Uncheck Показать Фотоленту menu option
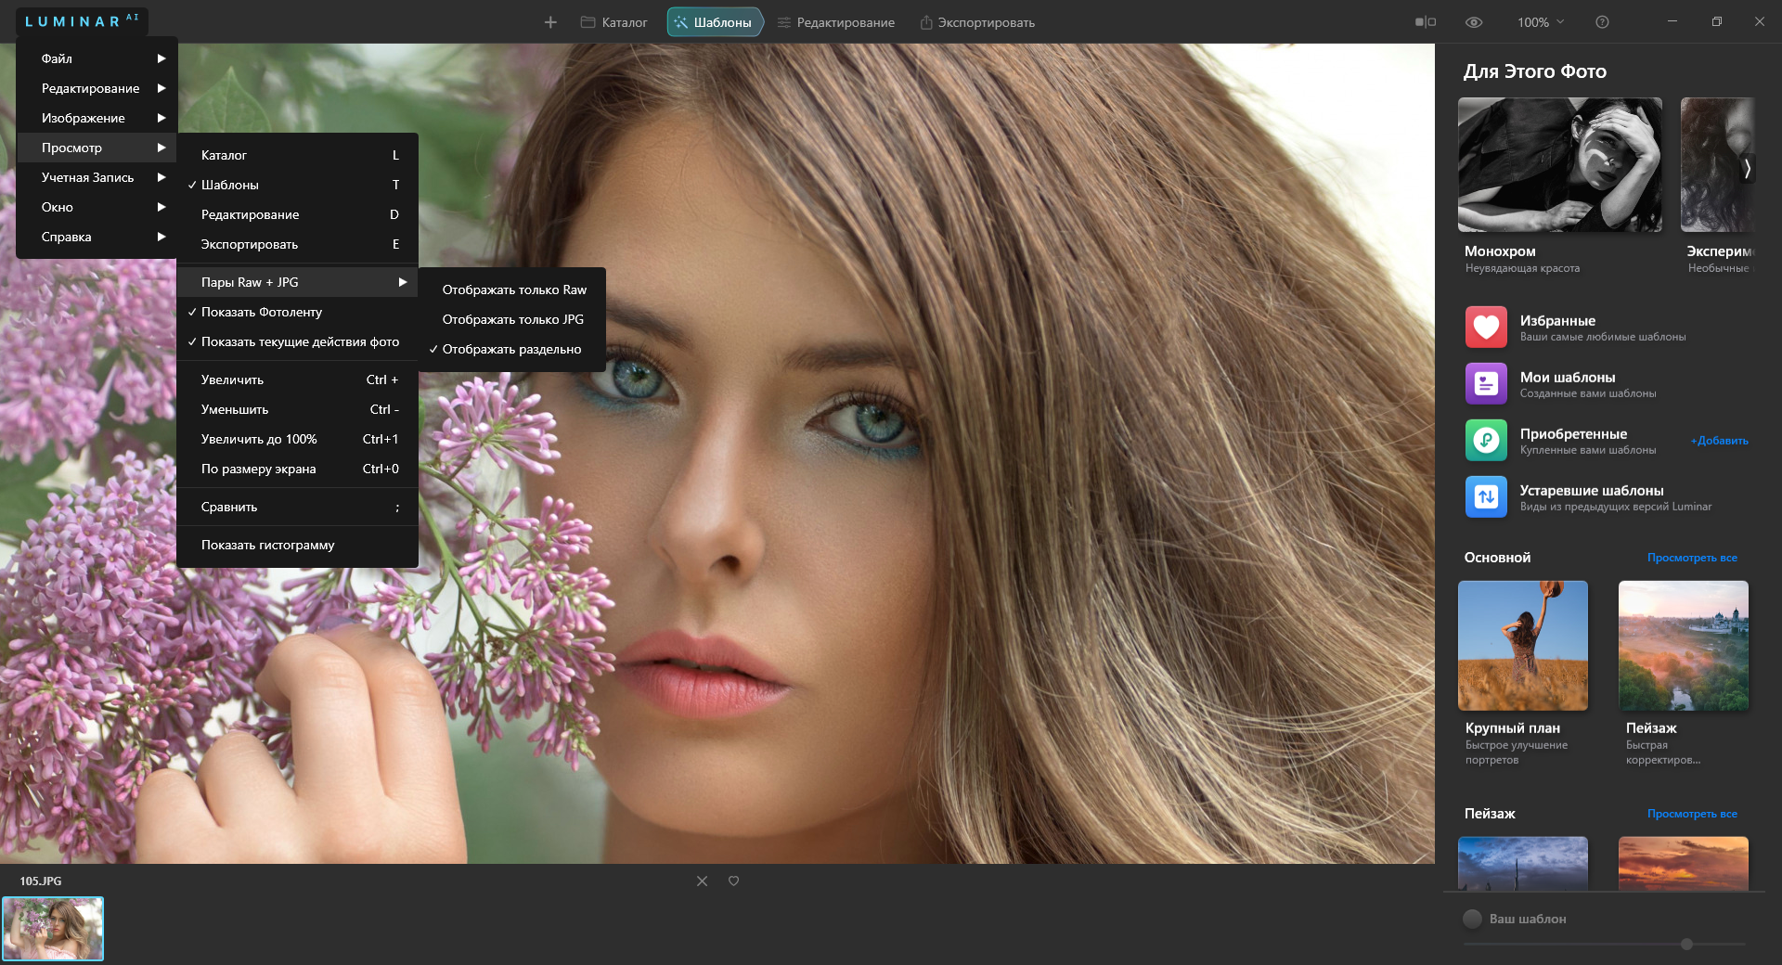The image size is (1782, 965). click(262, 312)
